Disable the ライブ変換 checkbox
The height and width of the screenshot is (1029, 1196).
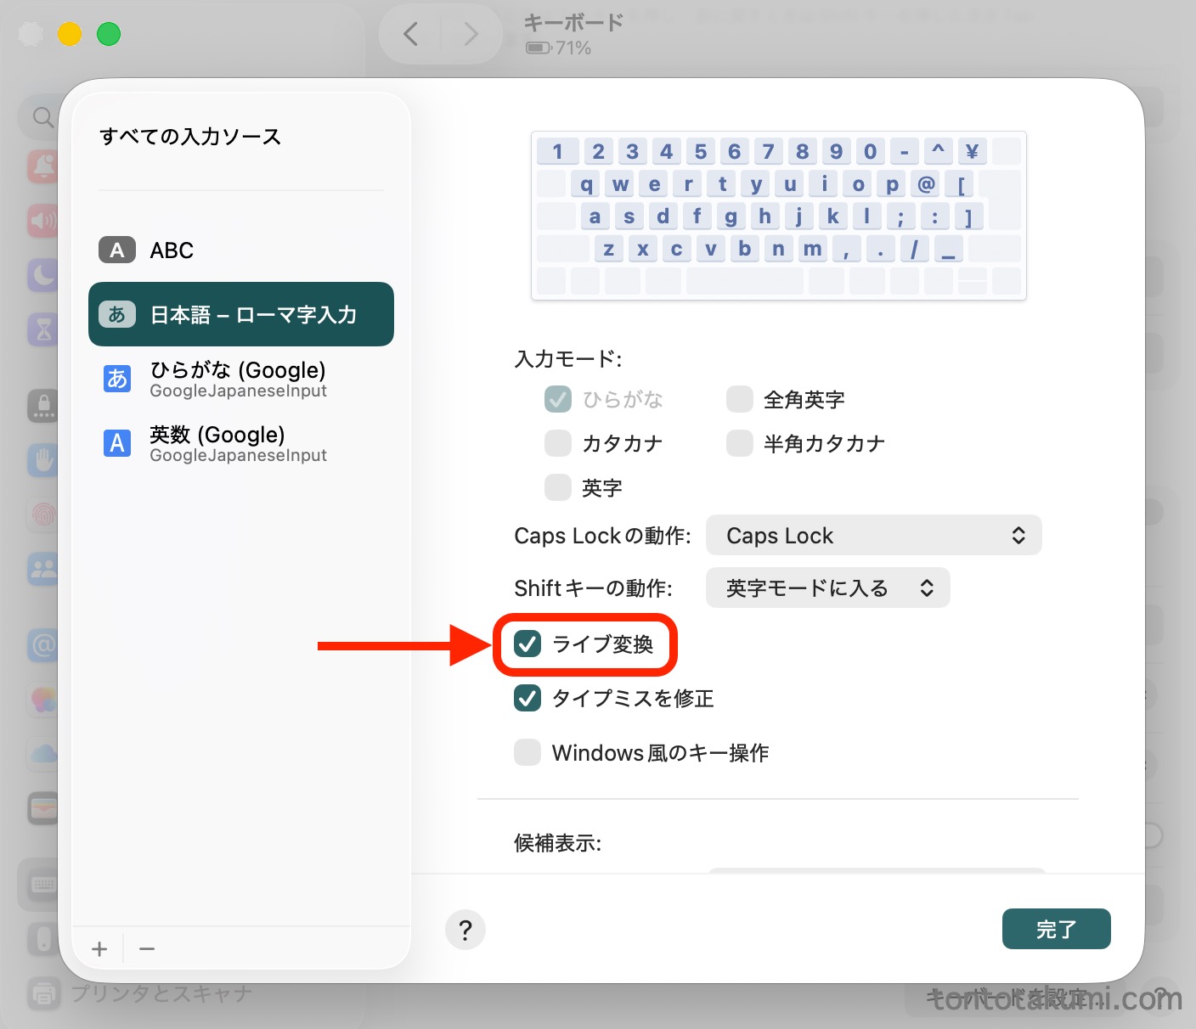[x=527, y=644]
